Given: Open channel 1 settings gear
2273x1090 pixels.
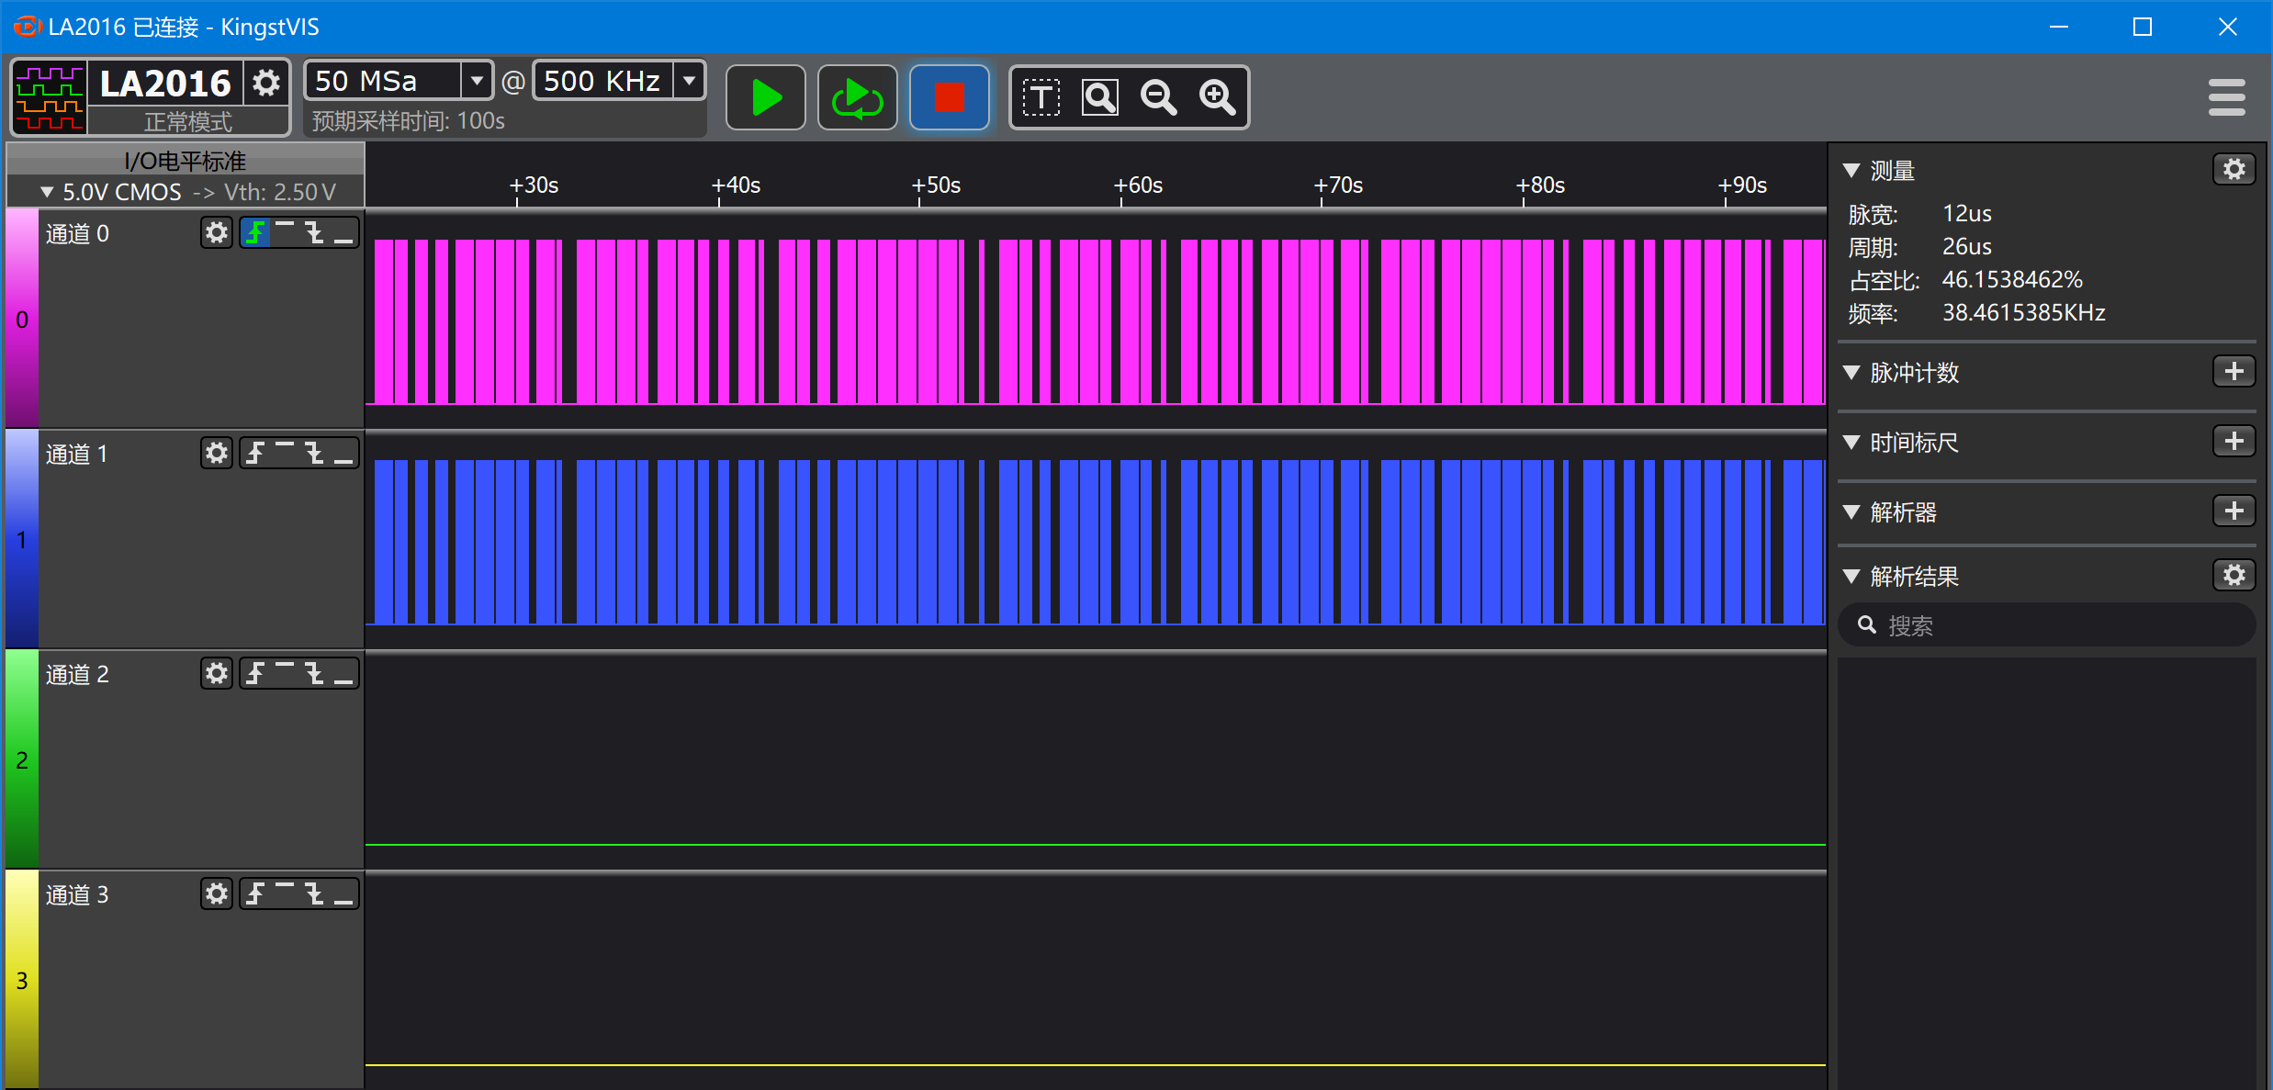Looking at the screenshot, I should pyautogui.click(x=217, y=453).
